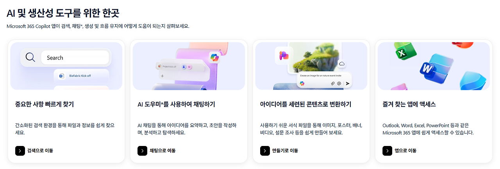Click the arrow icon beside 앱으로 이동
The height and width of the screenshot is (169, 500).
coord(387,151)
